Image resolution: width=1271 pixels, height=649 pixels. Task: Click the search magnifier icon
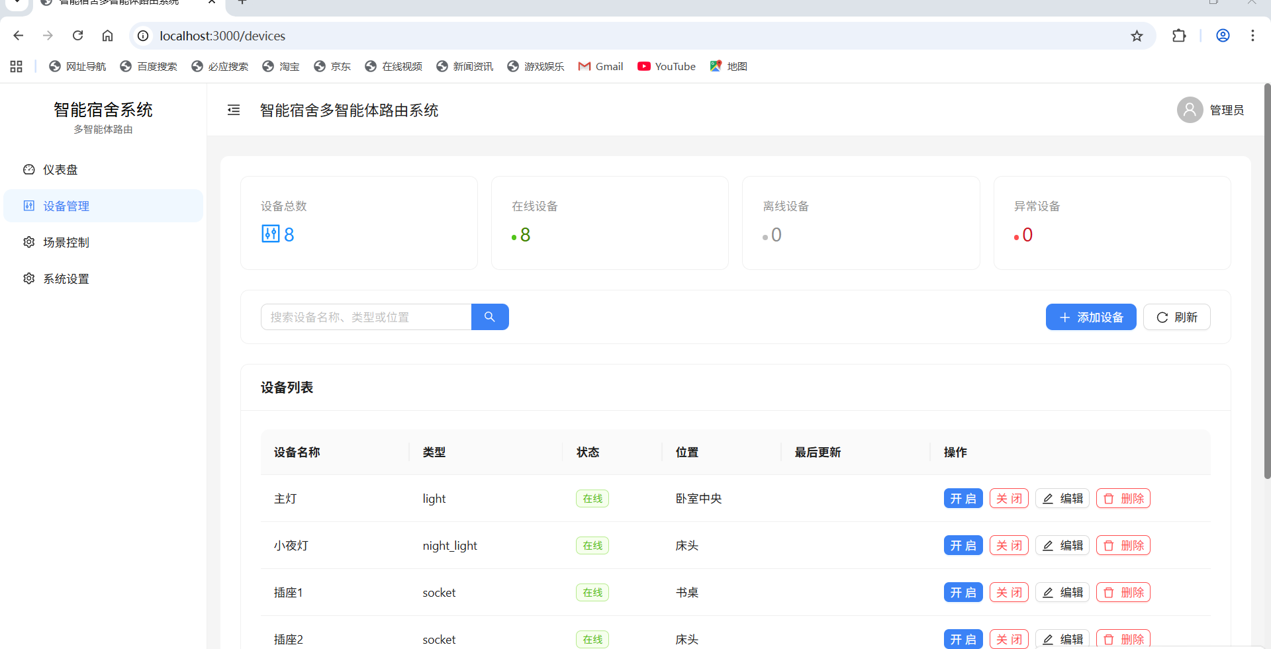click(490, 317)
